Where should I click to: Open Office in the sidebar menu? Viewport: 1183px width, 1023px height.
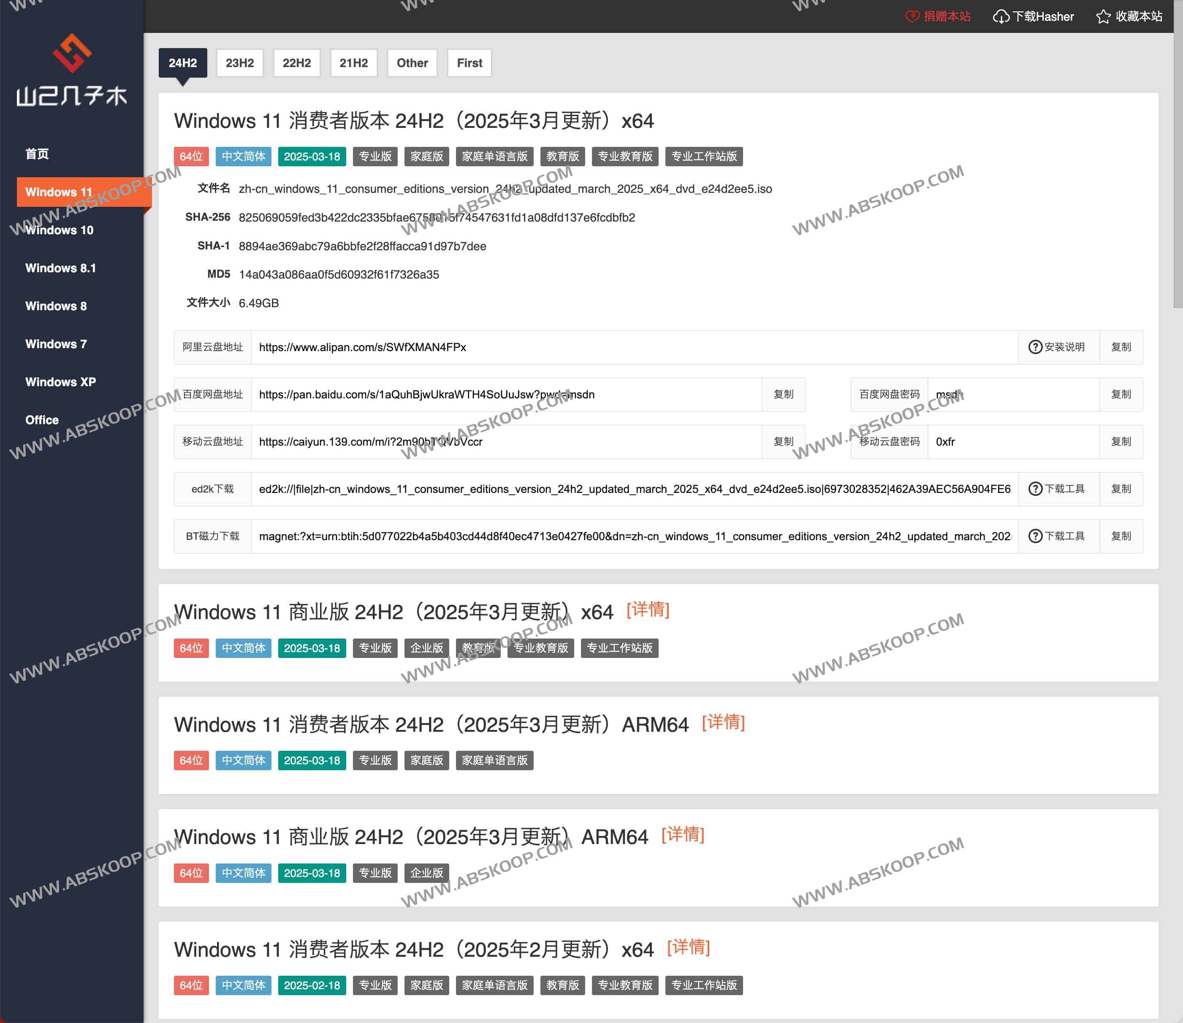[x=42, y=420]
